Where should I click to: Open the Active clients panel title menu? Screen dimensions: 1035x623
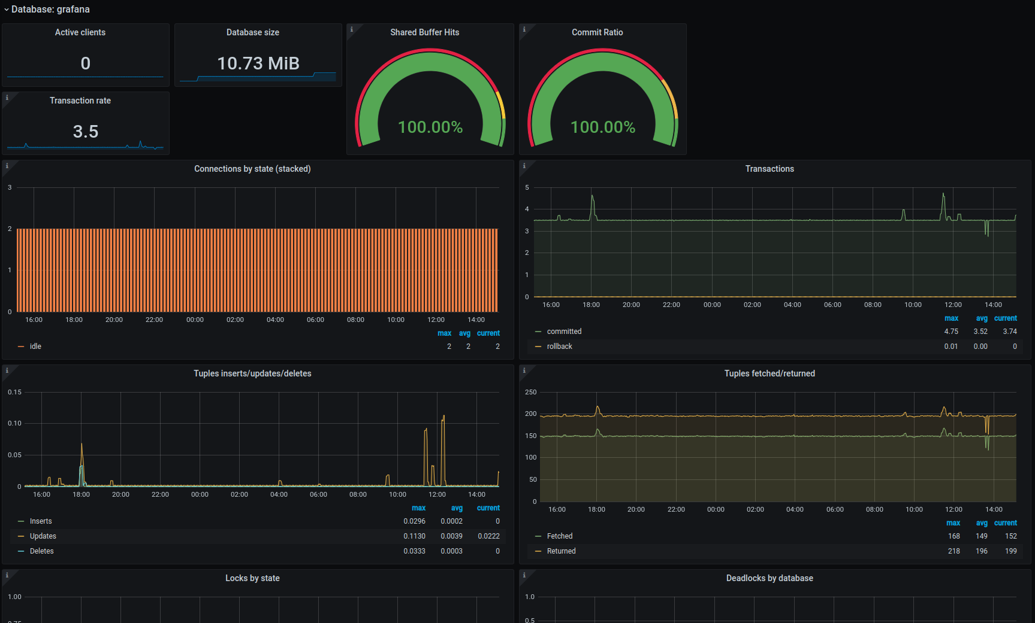click(80, 32)
